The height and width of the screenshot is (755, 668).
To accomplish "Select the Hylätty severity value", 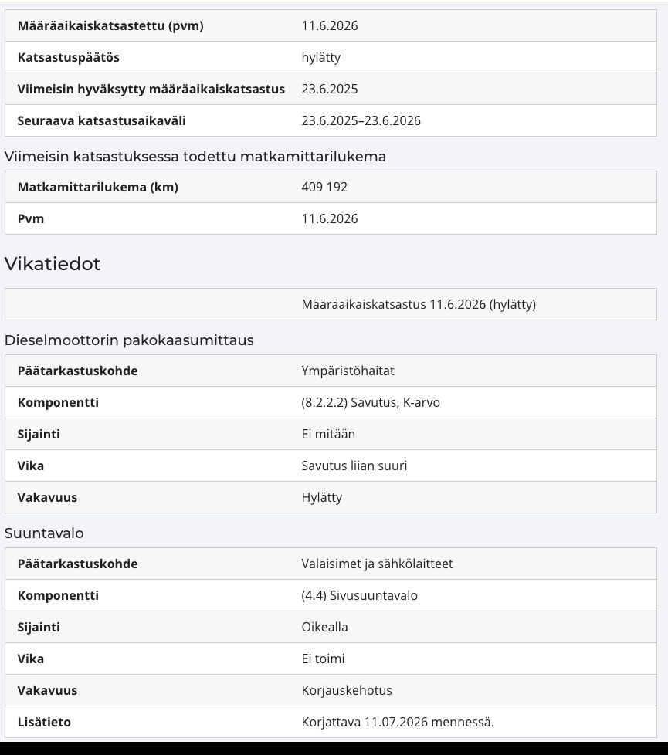I will (322, 497).
